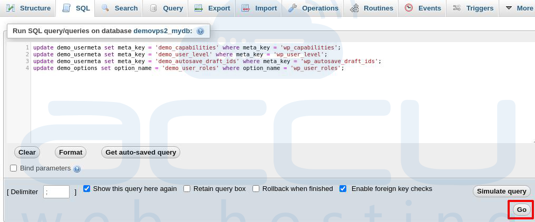535x222 pixels.
Task: Click the Routines gears icon
Action: (355, 8)
